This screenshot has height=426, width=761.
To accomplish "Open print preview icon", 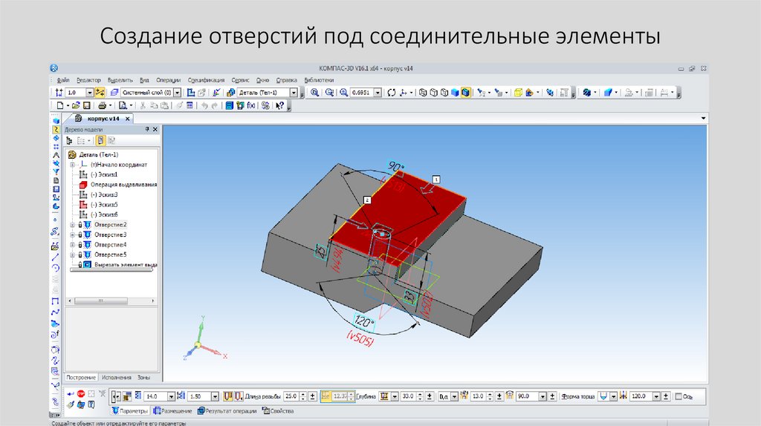I will tap(123, 105).
